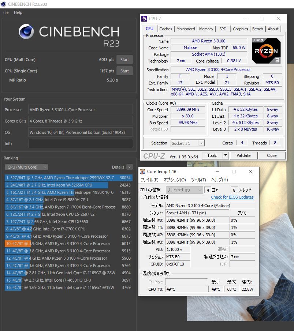Click the 6013 pts multi core score
Screen dimensions: 294x331
click(107, 60)
